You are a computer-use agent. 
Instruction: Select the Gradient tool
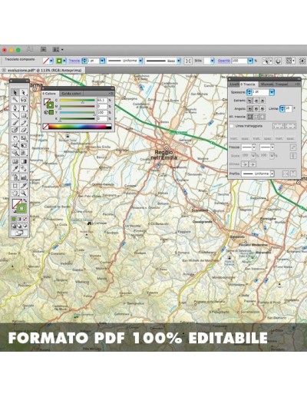24,161
